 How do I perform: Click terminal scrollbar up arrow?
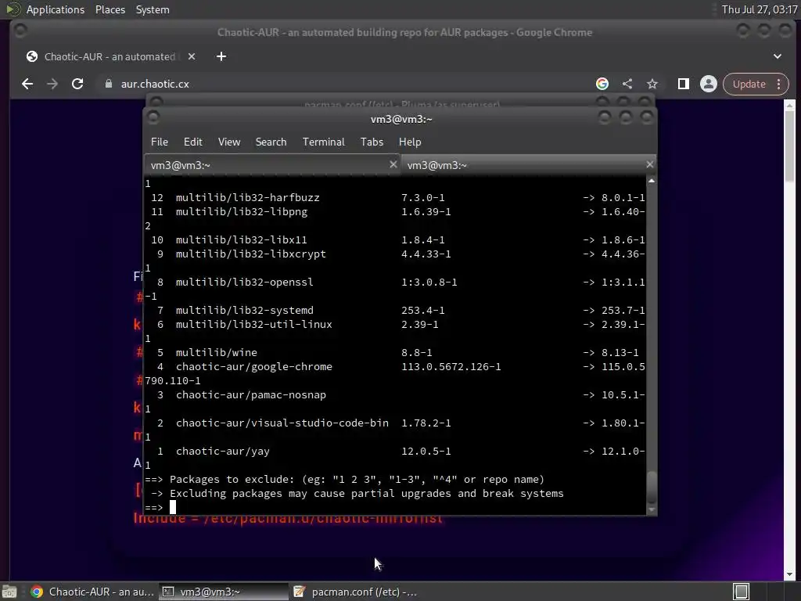(x=652, y=181)
